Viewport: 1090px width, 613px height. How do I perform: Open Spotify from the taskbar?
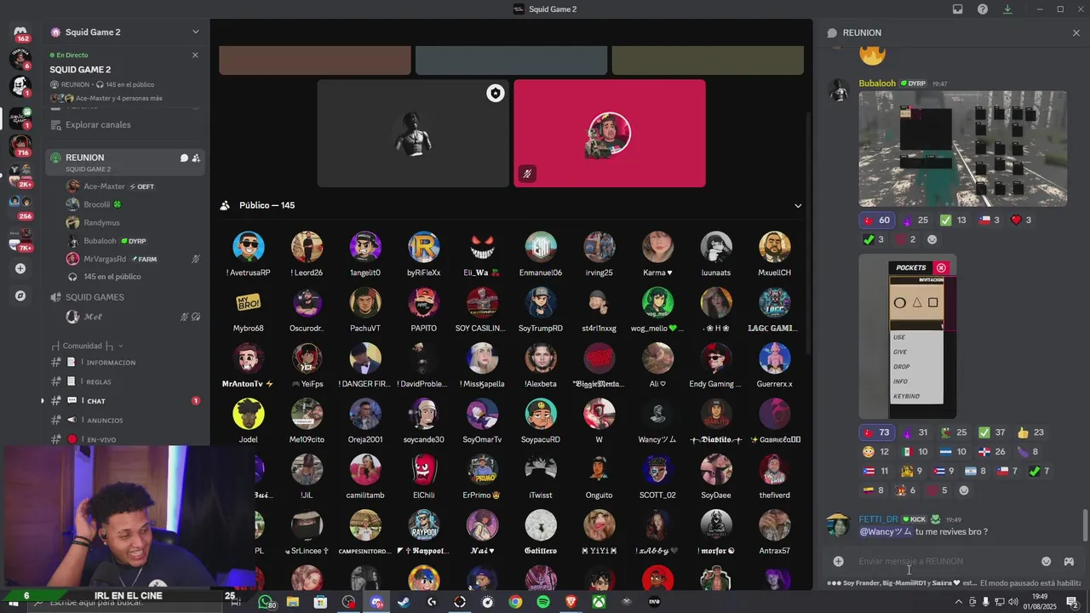(543, 602)
